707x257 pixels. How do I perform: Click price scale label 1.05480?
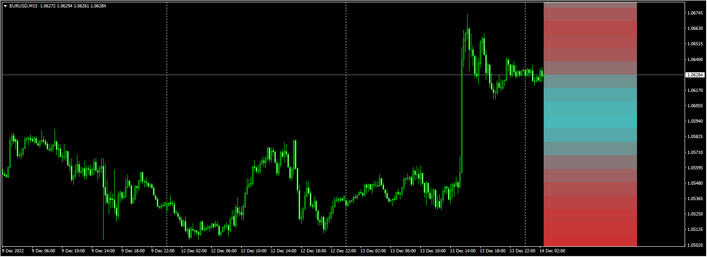695,183
